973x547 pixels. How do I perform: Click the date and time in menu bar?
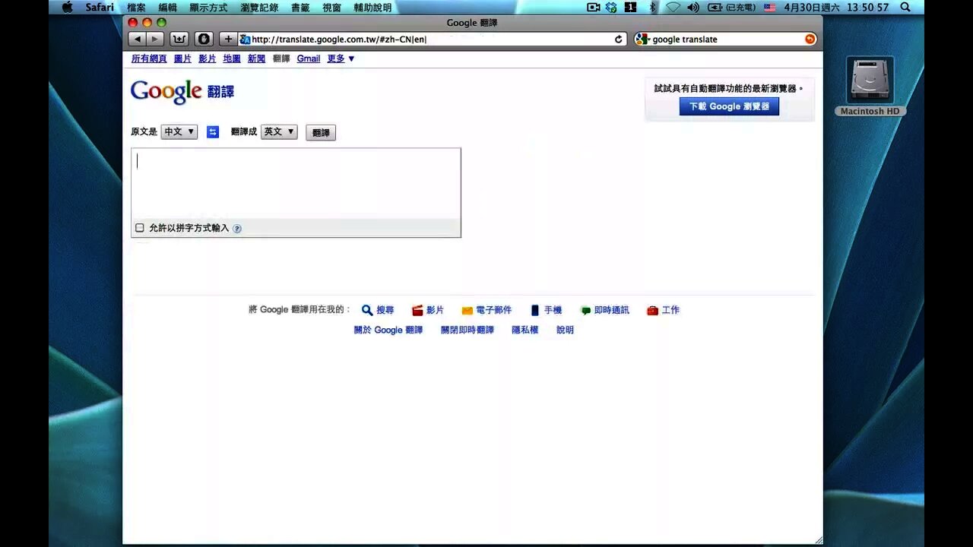click(836, 7)
